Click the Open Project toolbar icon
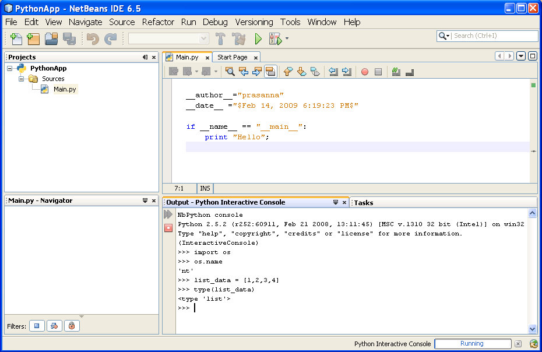Screen dimensions: 542x352 tap(51, 38)
